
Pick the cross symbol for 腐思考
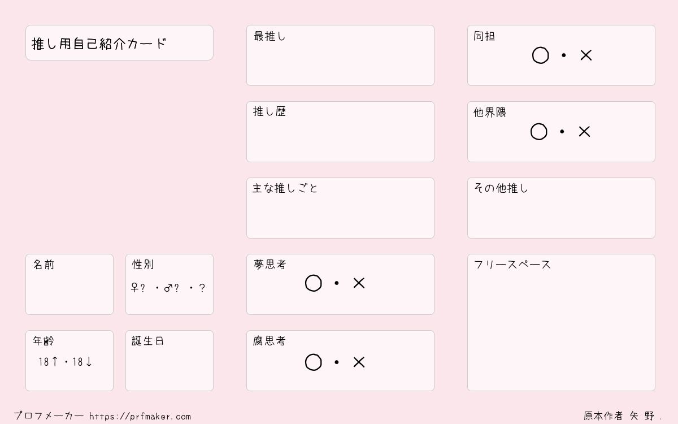point(359,362)
